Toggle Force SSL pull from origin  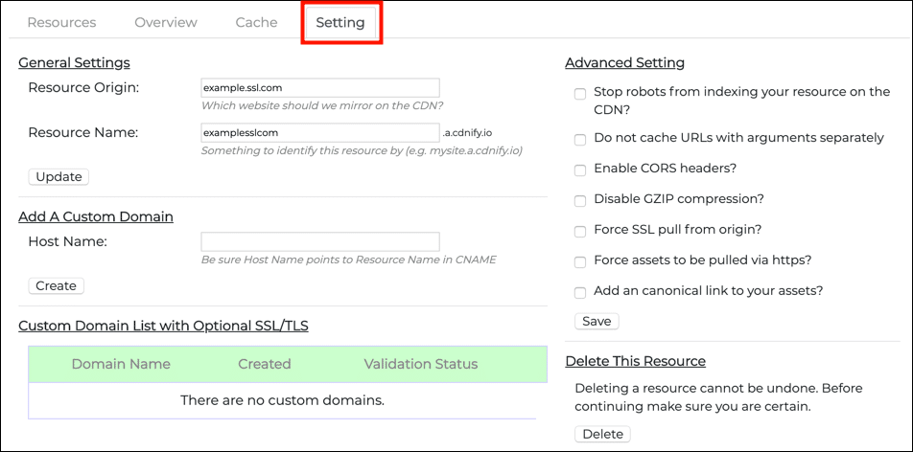pos(580,232)
